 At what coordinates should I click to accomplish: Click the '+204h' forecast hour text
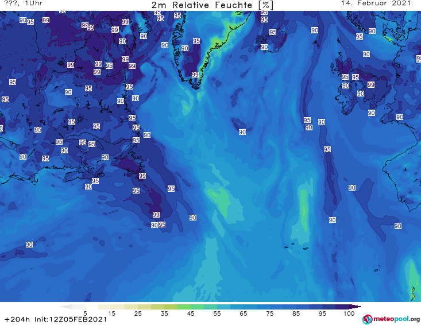pyautogui.click(x=17, y=319)
